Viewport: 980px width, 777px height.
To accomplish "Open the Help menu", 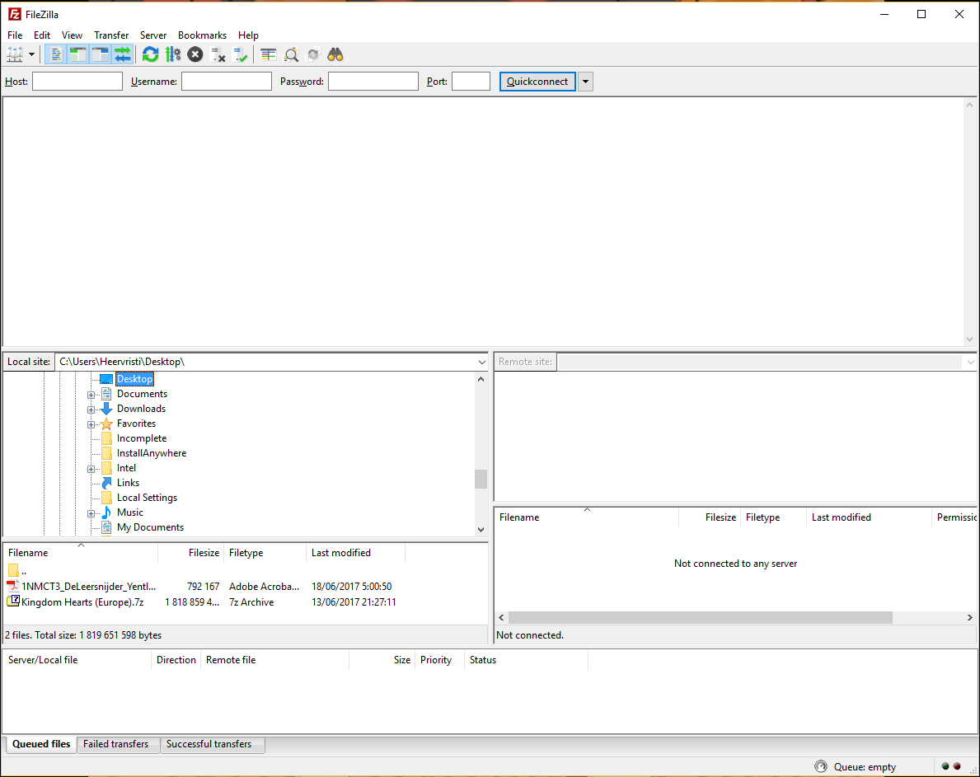I will pyautogui.click(x=248, y=35).
